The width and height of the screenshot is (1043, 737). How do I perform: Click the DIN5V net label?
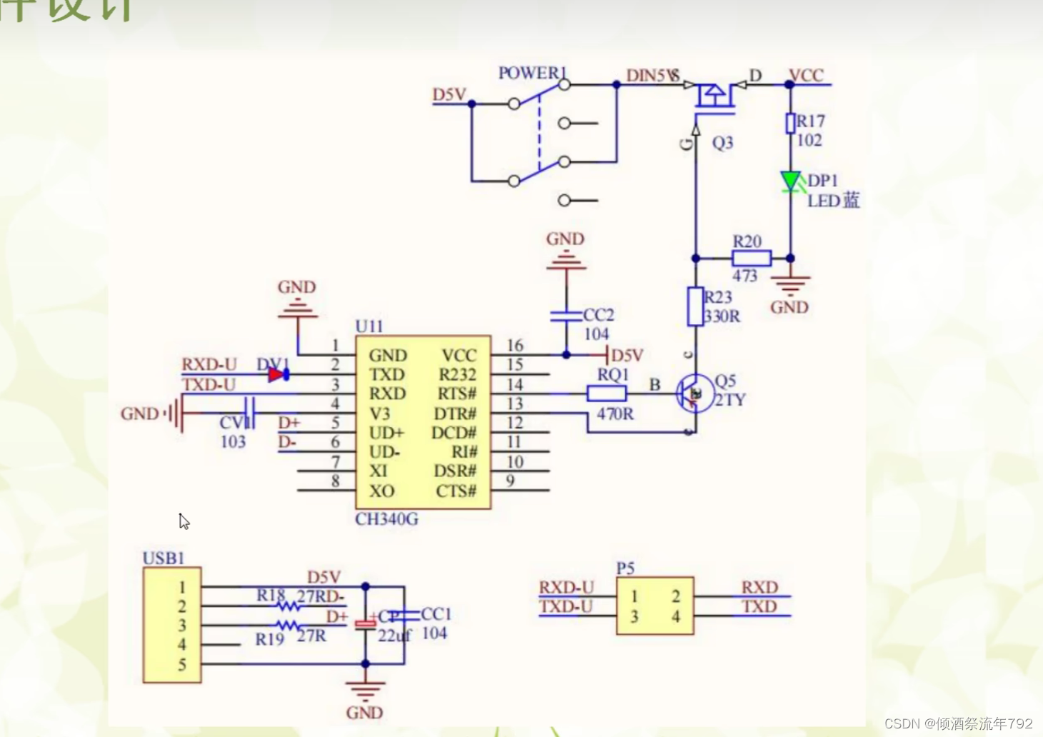coord(652,75)
